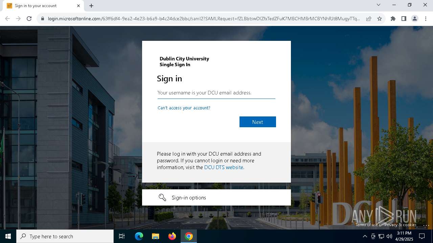This screenshot has height=243, width=433.
Task: Launch Microsoft Edge from taskbar
Action: coord(139,236)
